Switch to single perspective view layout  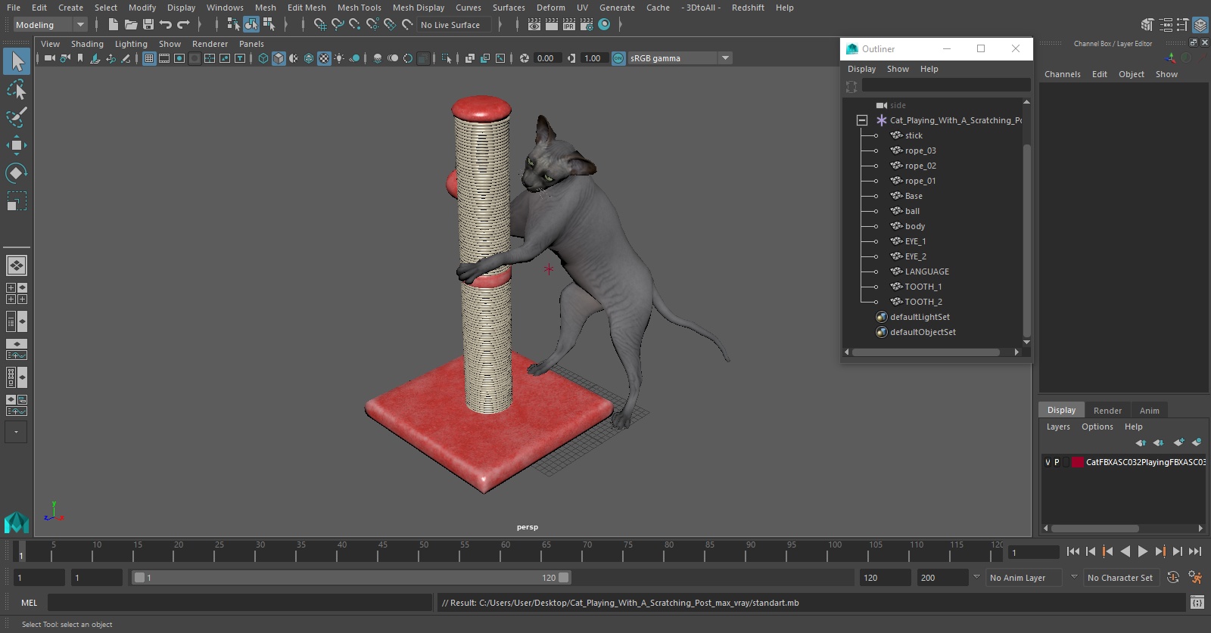[17, 265]
